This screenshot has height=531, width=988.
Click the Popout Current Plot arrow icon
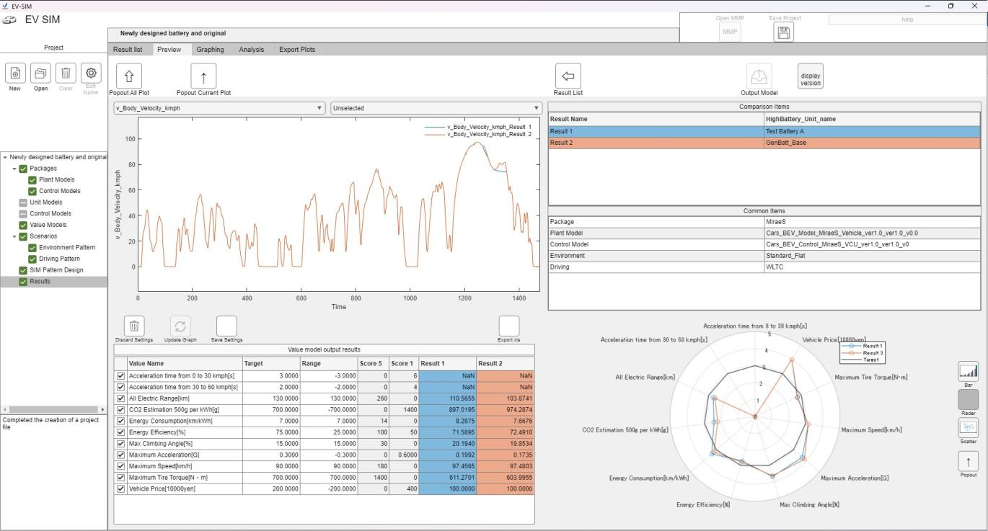[x=203, y=76]
